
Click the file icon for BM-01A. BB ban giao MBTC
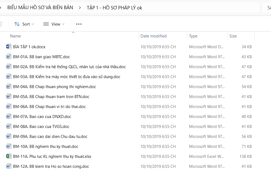(x=9, y=57)
